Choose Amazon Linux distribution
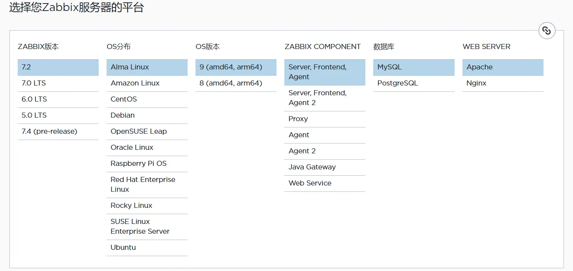The height and width of the screenshot is (271, 573). point(147,83)
